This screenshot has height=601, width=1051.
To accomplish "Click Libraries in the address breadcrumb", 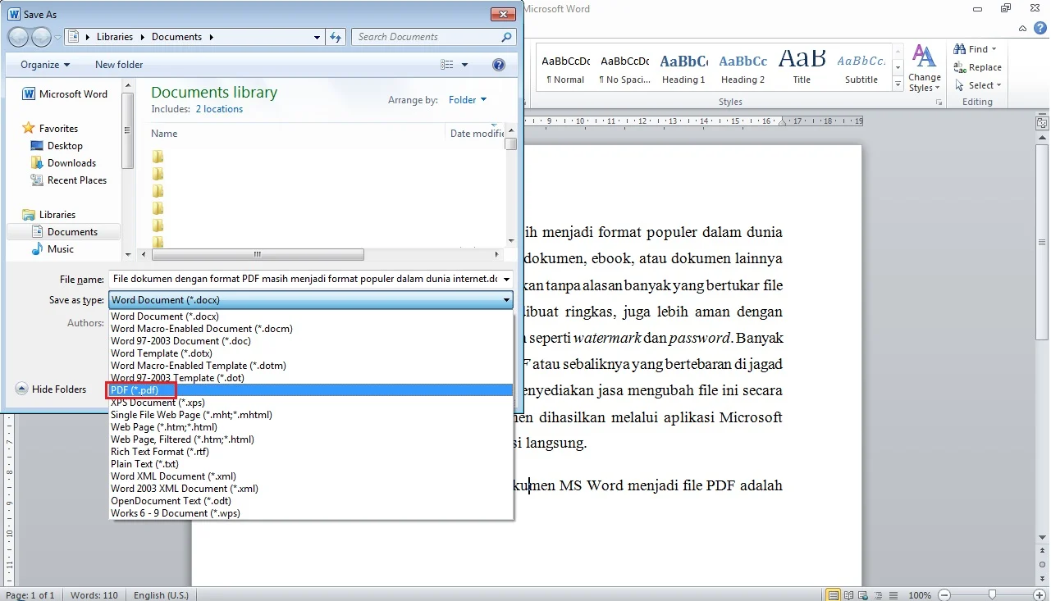I will pyautogui.click(x=115, y=37).
